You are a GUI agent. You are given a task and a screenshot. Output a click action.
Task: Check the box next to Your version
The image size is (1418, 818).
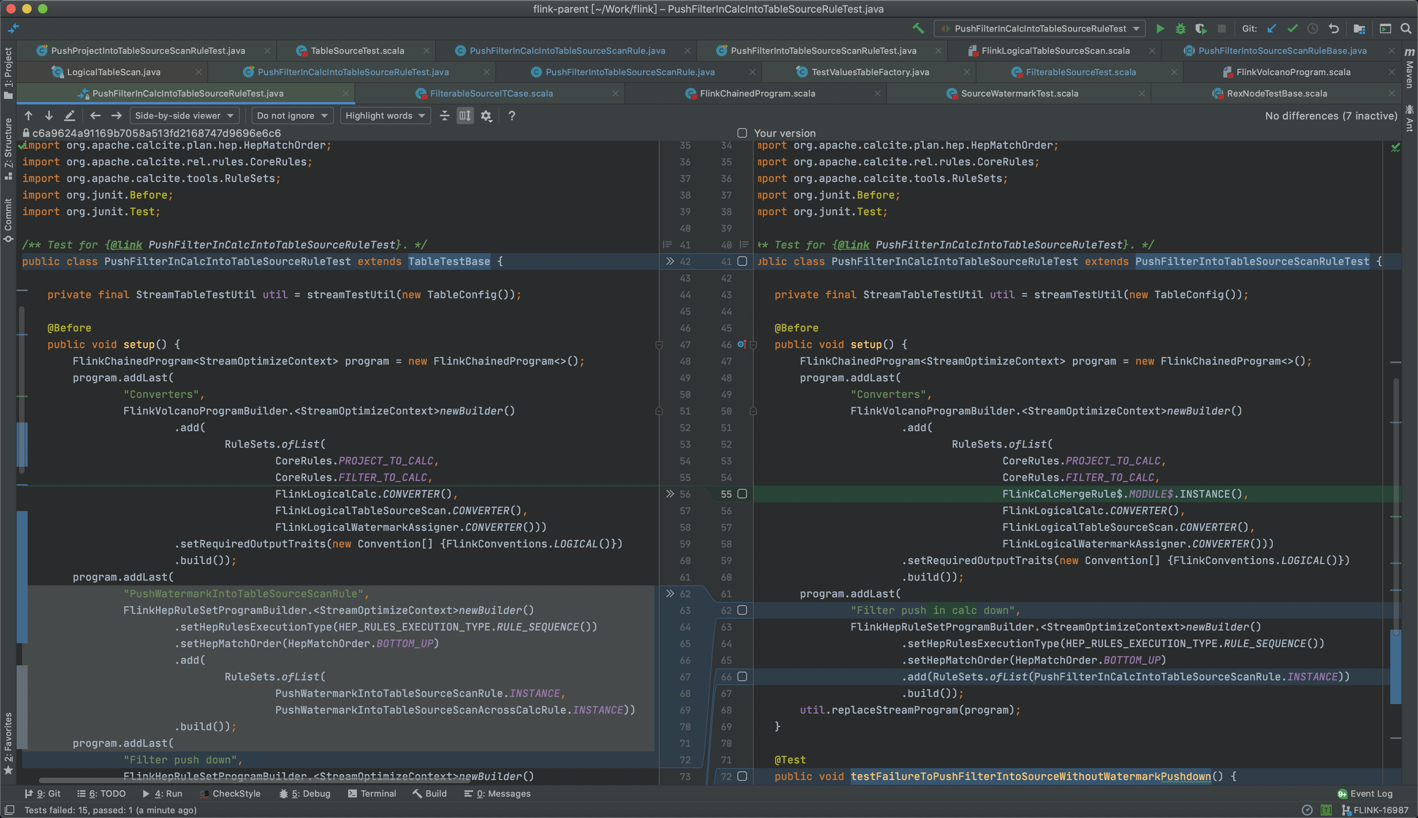[x=742, y=133]
